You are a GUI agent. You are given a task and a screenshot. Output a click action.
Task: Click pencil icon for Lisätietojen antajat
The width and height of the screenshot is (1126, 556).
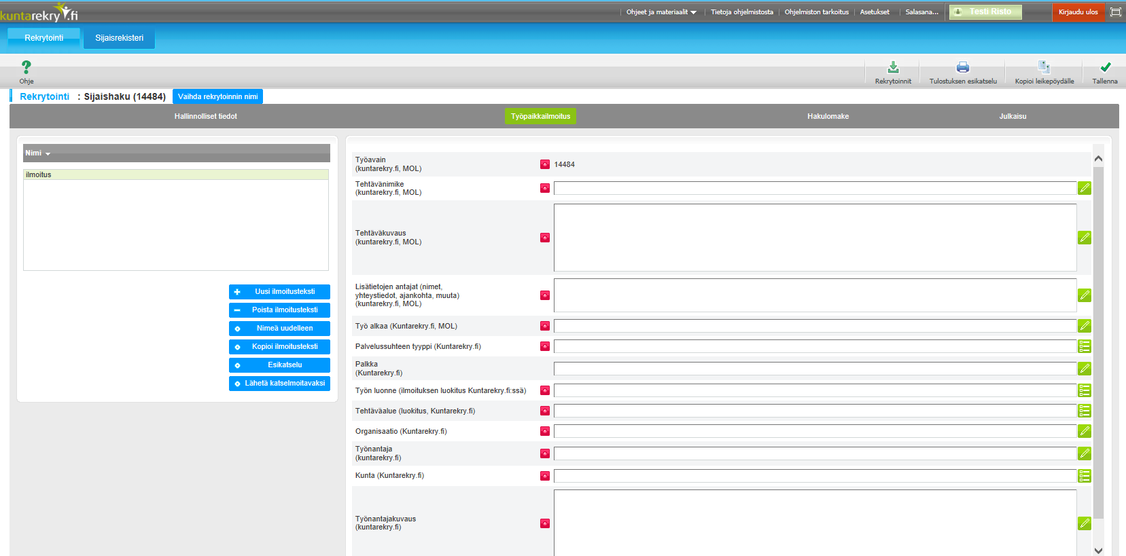click(x=1085, y=295)
